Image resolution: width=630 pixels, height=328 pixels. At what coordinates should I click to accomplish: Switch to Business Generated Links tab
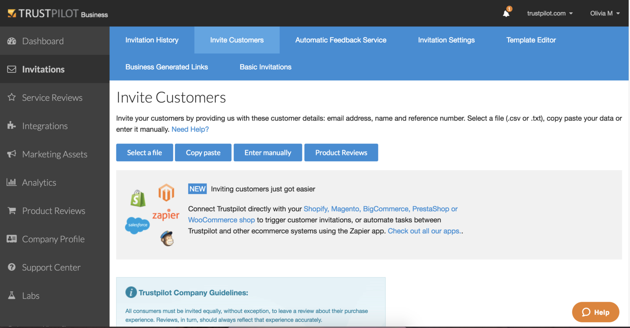167,67
